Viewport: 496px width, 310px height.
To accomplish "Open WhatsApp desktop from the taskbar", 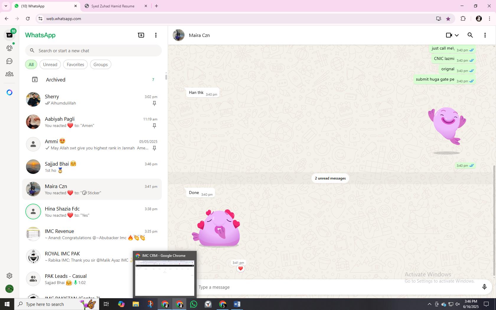I will [194, 304].
